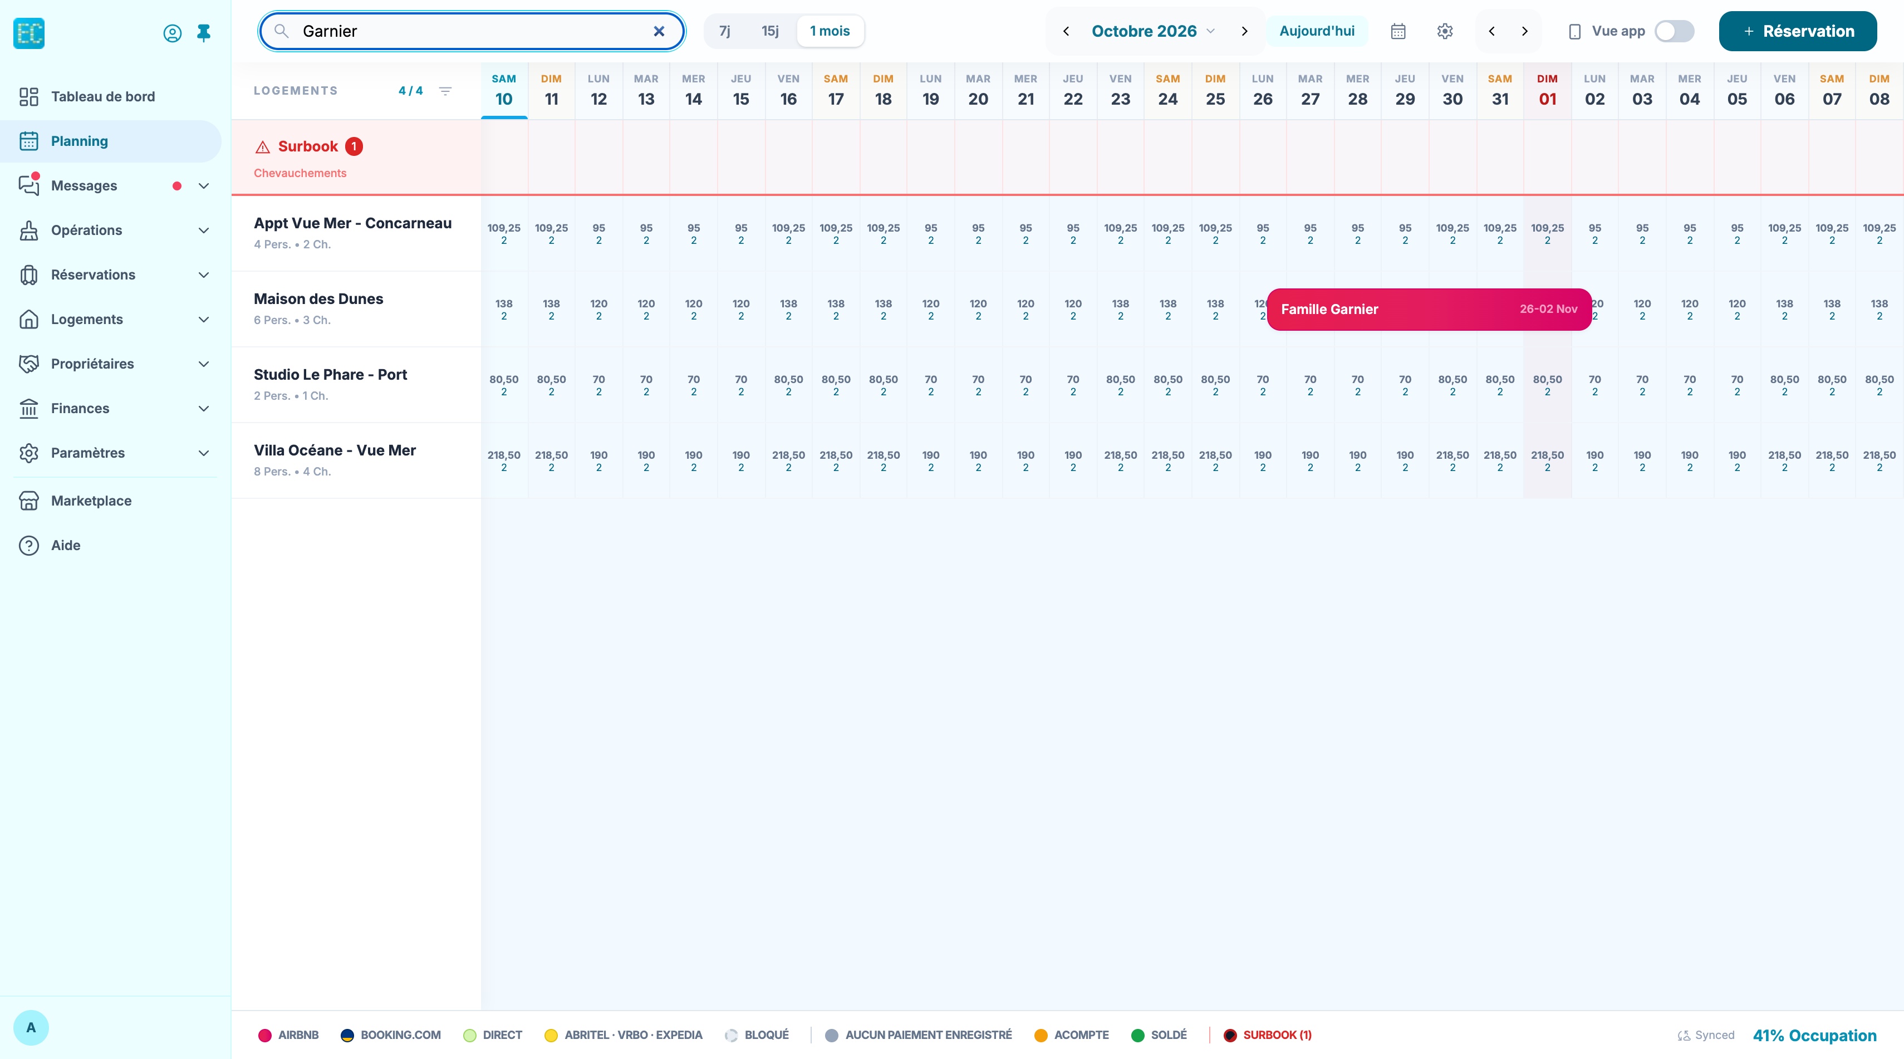
Task: Click the Airbnb legend color dot
Action: [264, 1036]
